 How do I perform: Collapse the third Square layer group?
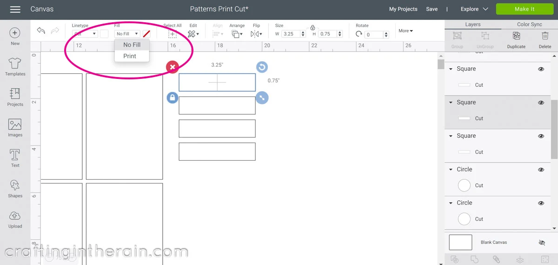[x=451, y=136]
